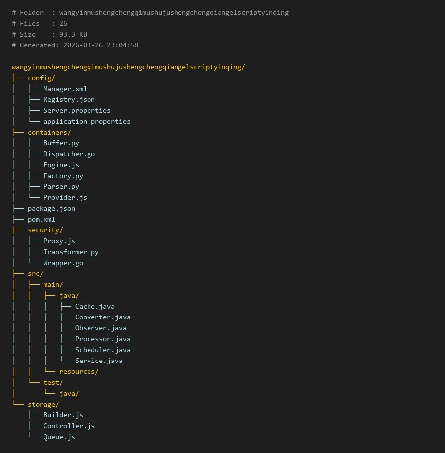The width and height of the screenshot is (445, 453).
Task: Click application.properties file name
Action: [x=87, y=121]
